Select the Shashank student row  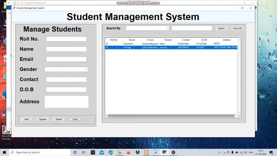[171, 44]
